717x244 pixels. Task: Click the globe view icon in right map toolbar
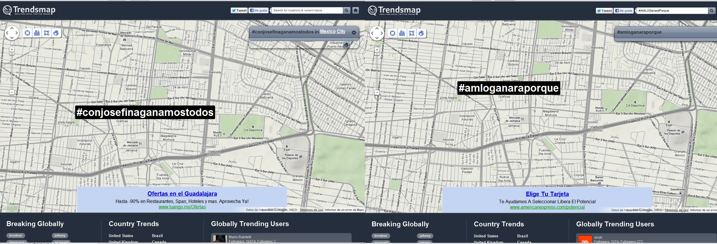coord(421,33)
